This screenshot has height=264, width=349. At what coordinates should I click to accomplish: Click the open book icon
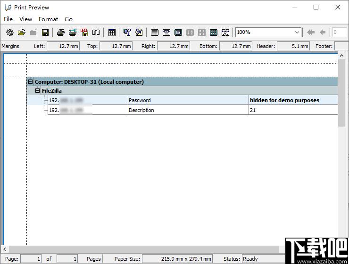[96, 32]
